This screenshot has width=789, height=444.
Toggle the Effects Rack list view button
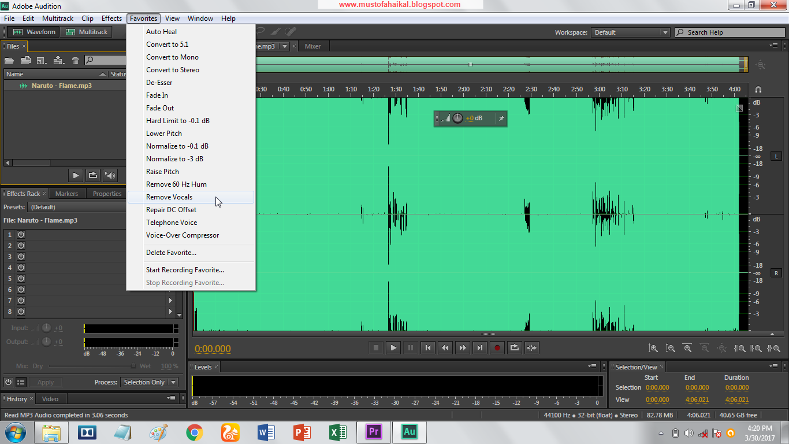(21, 382)
